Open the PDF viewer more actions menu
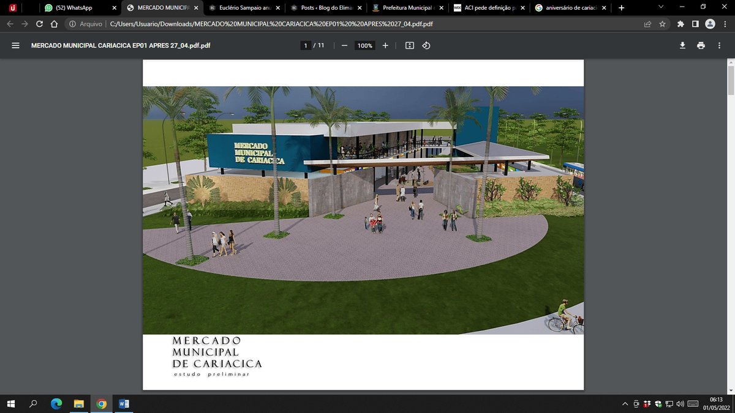Image resolution: width=735 pixels, height=413 pixels. [x=719, y=46]
